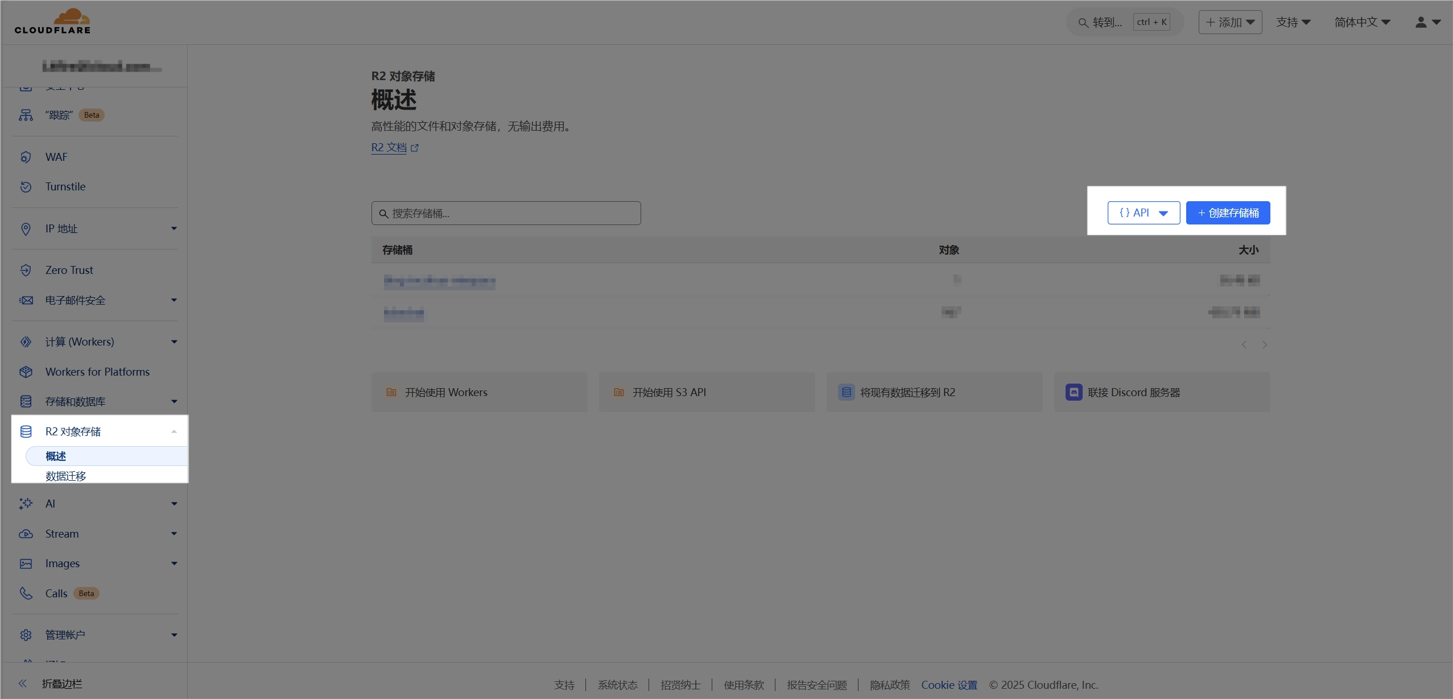Image resolution: width=1453 pixels, height=699 pixels.
Task: Click the Stream cloud icon
Action: coord(26,534)
